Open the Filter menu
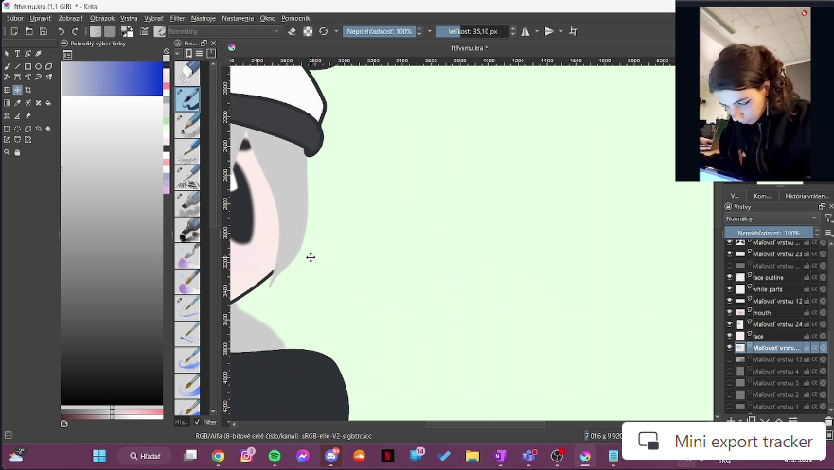 pos(177,18)
